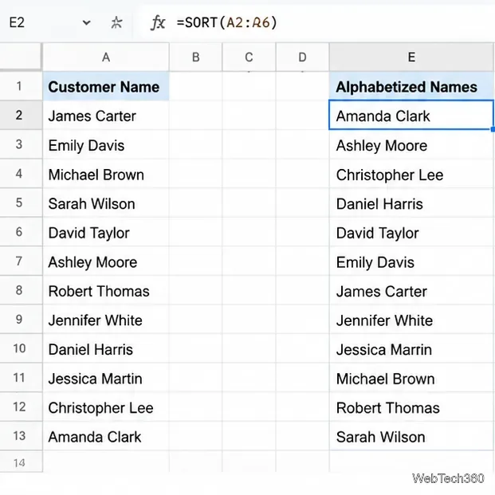Image resolution: width=495 pixels, height=495 pixels.
Task: Click the Customer Name header cell
Action: coord(106,87)
